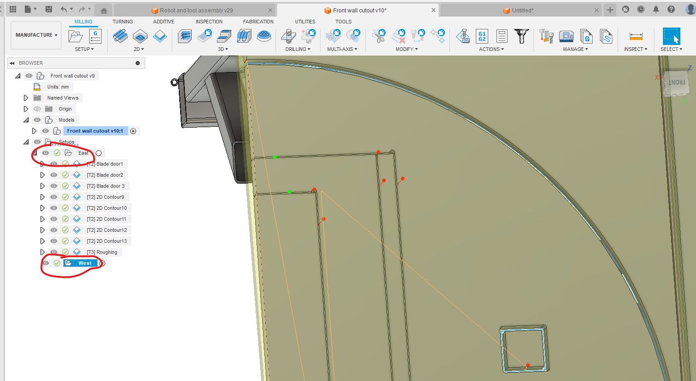Open the Tool Library icon
Image resolution: width=696 pixels, height=381 pixels.
(x=546, y=36)
